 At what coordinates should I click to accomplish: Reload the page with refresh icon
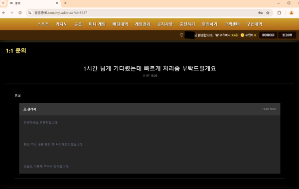pyautogui.click(x=20, y=13)
